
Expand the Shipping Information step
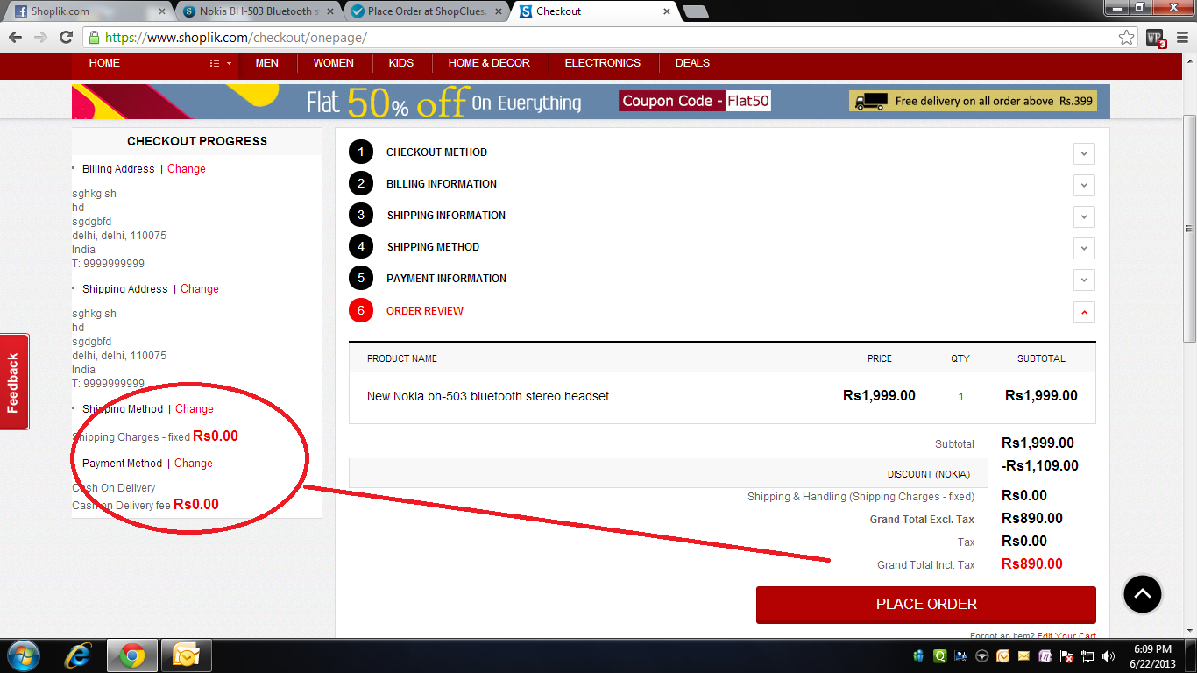pos(1084,216)
